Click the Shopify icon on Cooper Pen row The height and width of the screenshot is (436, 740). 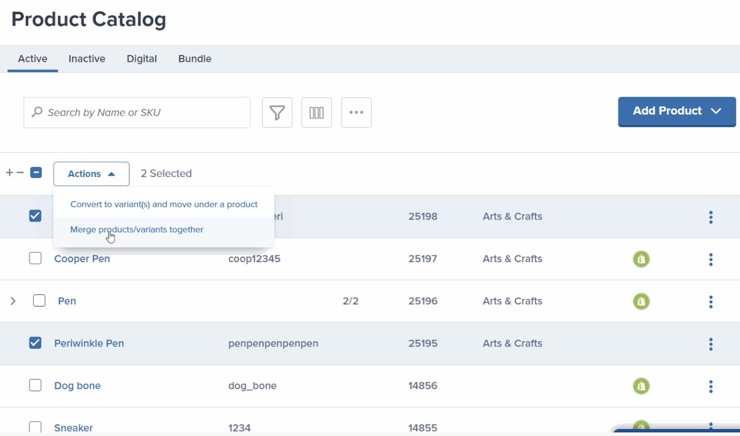(x=641, y=259)
